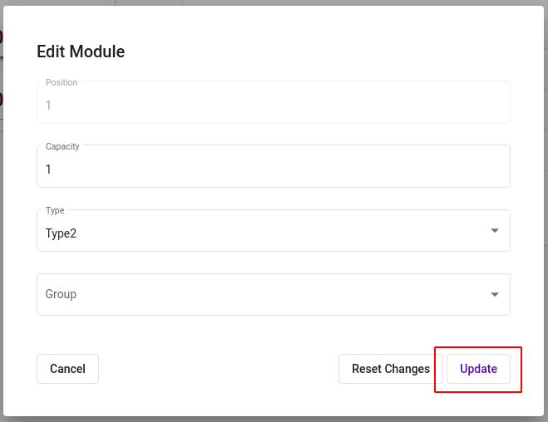Click the Update button

click(478, 369)
